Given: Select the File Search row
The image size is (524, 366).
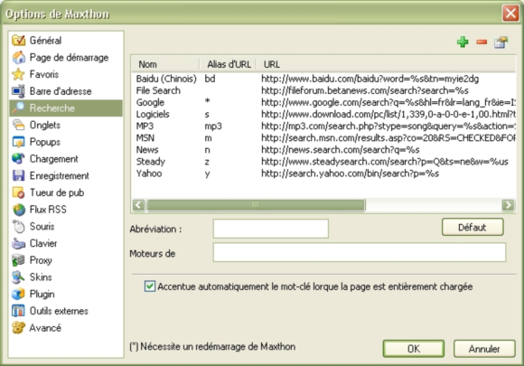Looking at the screenshot, I should click(x=323, y=90).
